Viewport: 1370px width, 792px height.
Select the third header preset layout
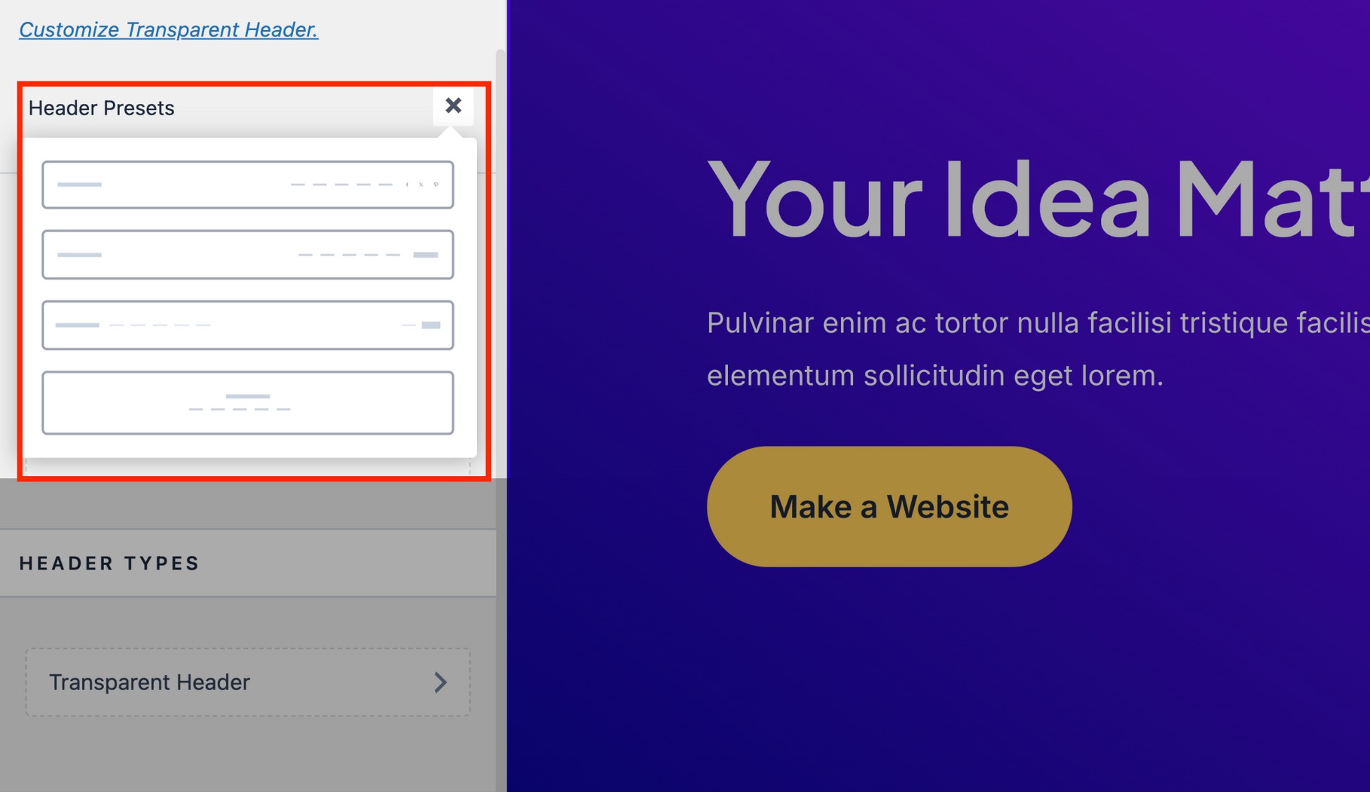248,325
